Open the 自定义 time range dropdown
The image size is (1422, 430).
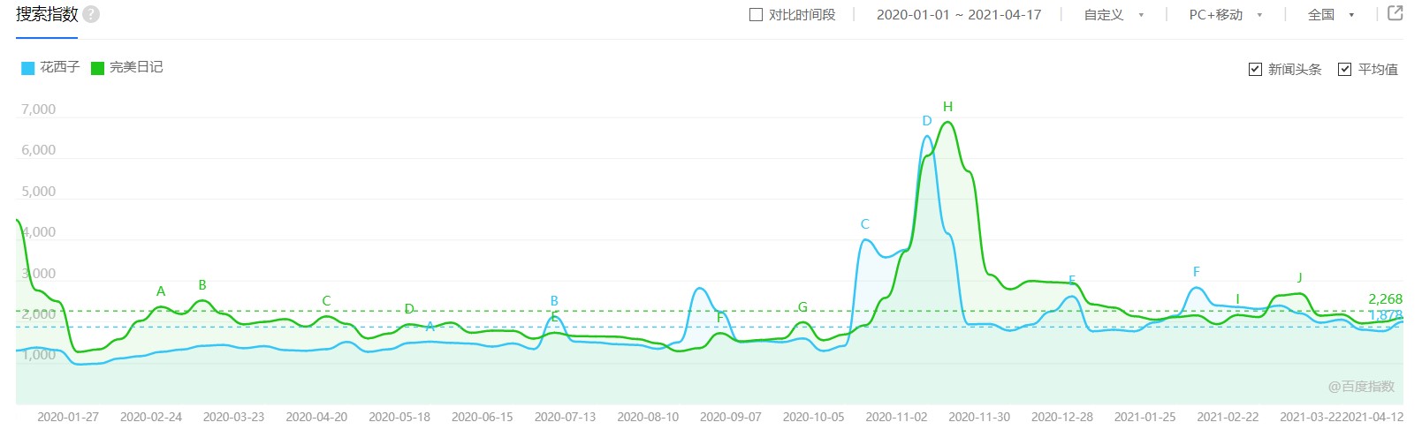pos(1113,15)
